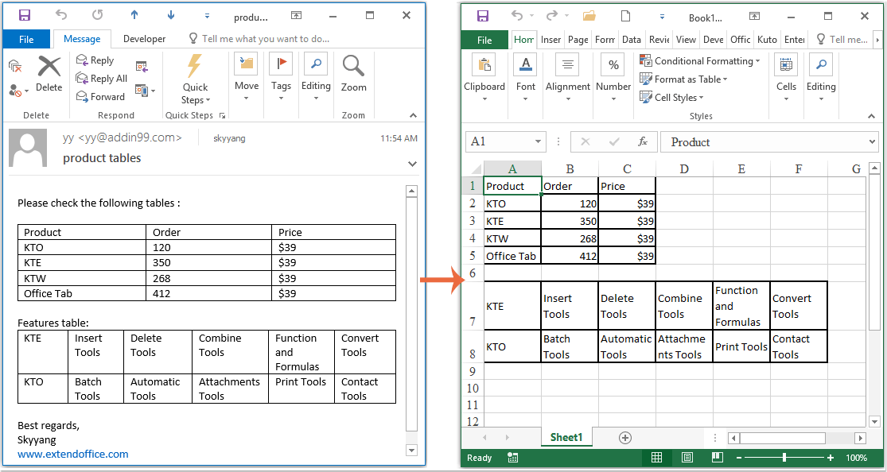
Task: Click the 100% zoom level in Excel
Action: point(857,458)
